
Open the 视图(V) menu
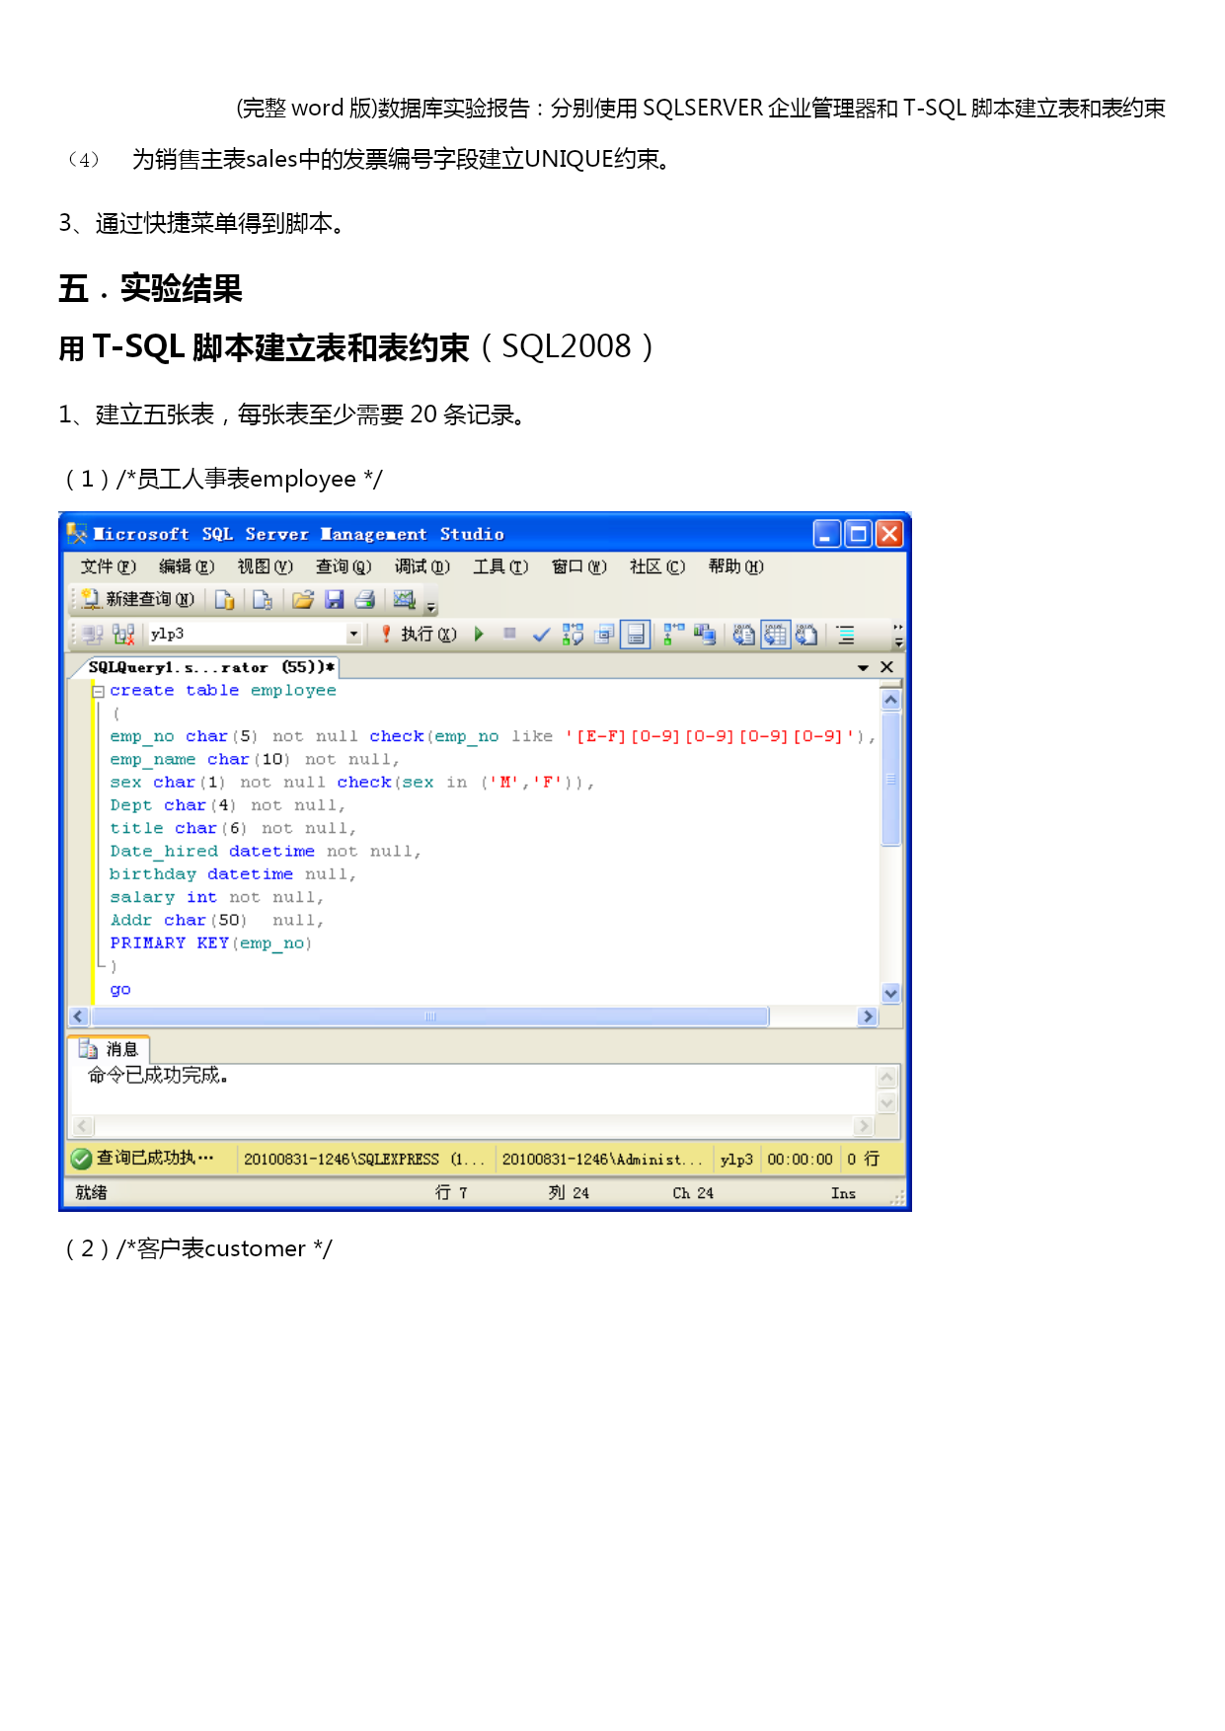(266, 566)
